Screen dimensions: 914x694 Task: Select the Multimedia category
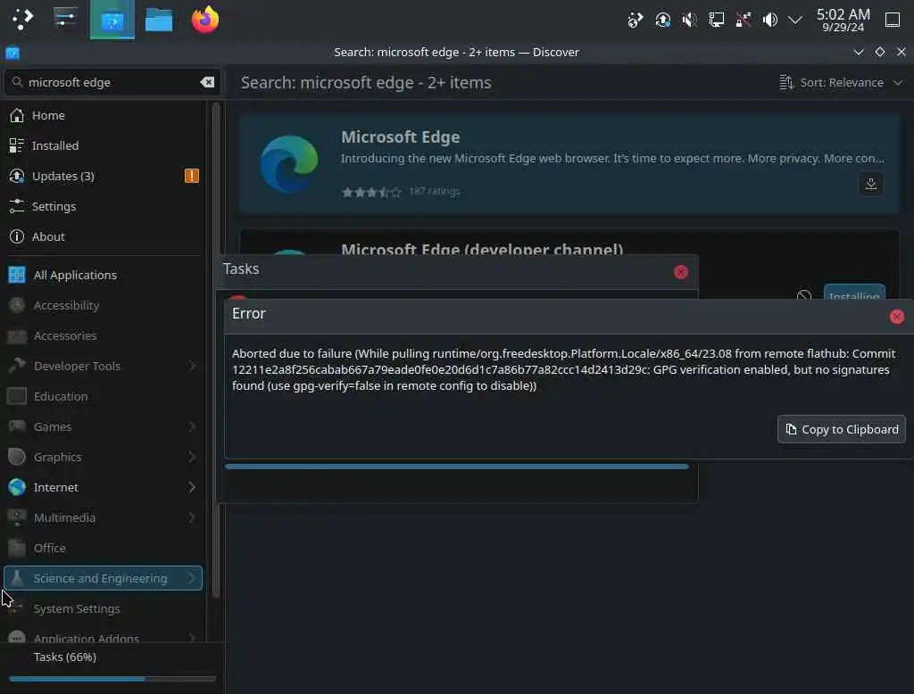pos(104,517)
